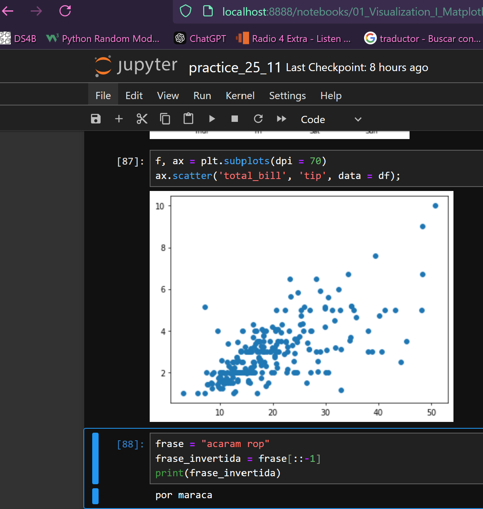The image size is (483, 509).
Task: Go forward with the browser forward arrow
Action: click(x=36, y=11)
